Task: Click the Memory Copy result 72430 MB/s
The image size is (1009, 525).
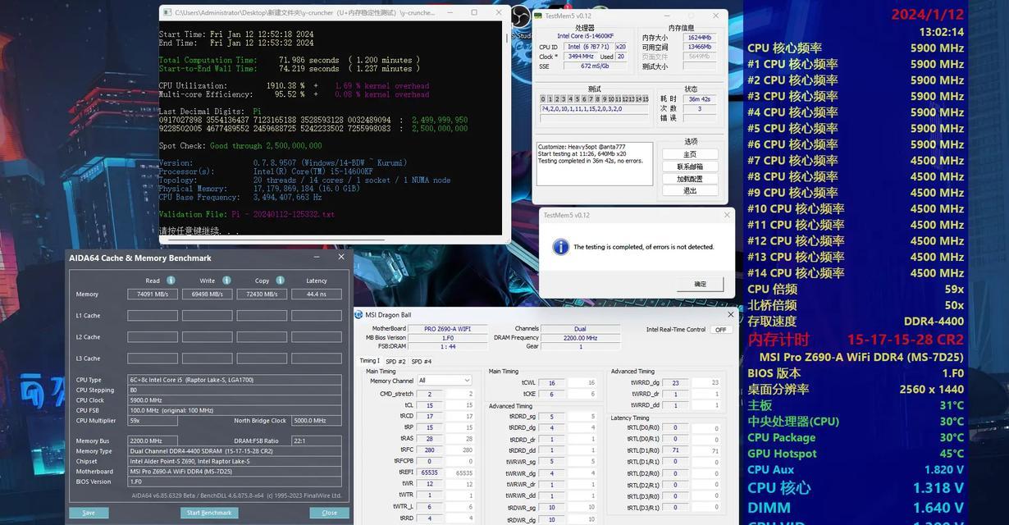Action: 262,294
